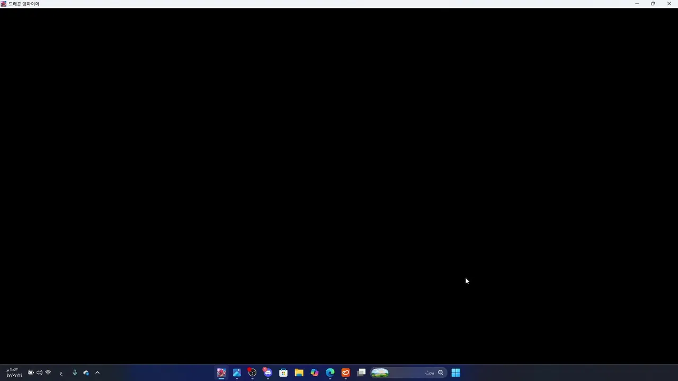Click the taskbar search box

pyautogui.click(x=407, y=373)
